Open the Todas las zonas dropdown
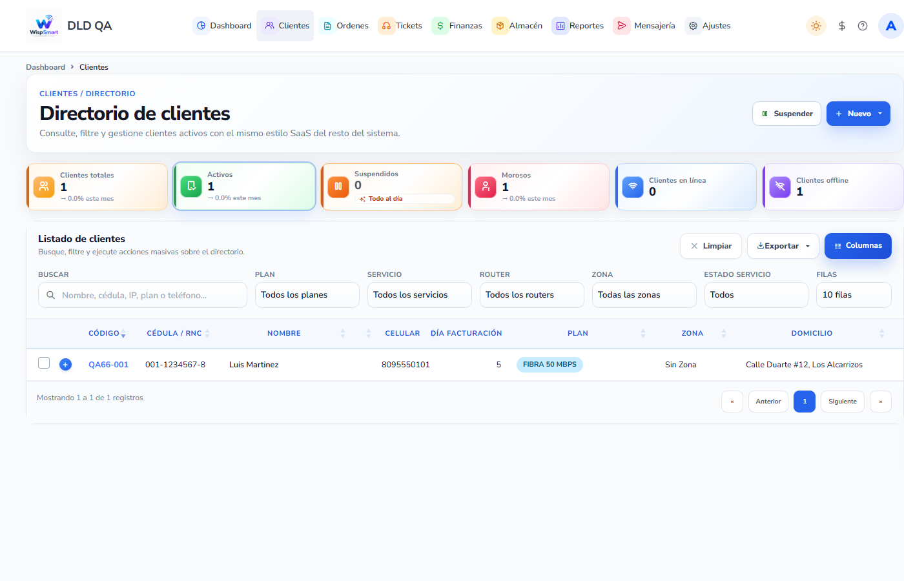The image size is (904, 581). pyautogui.click(x=644, y=295)
